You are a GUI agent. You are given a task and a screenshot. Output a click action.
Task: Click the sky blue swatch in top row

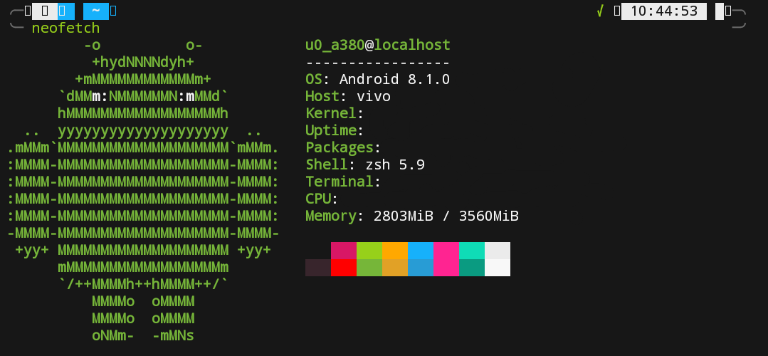(x=421, y=251)
